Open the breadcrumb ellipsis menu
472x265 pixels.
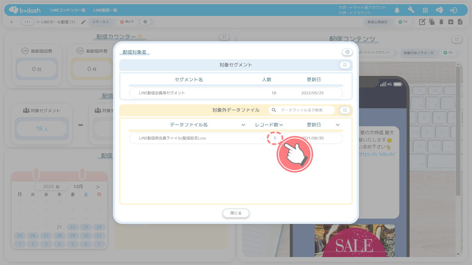coord(27,22)
